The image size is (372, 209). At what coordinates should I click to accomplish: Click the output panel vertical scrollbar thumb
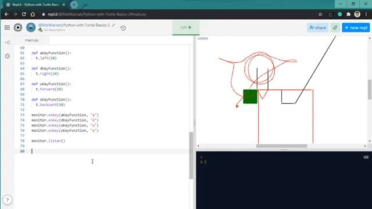(x=370, y=89)
